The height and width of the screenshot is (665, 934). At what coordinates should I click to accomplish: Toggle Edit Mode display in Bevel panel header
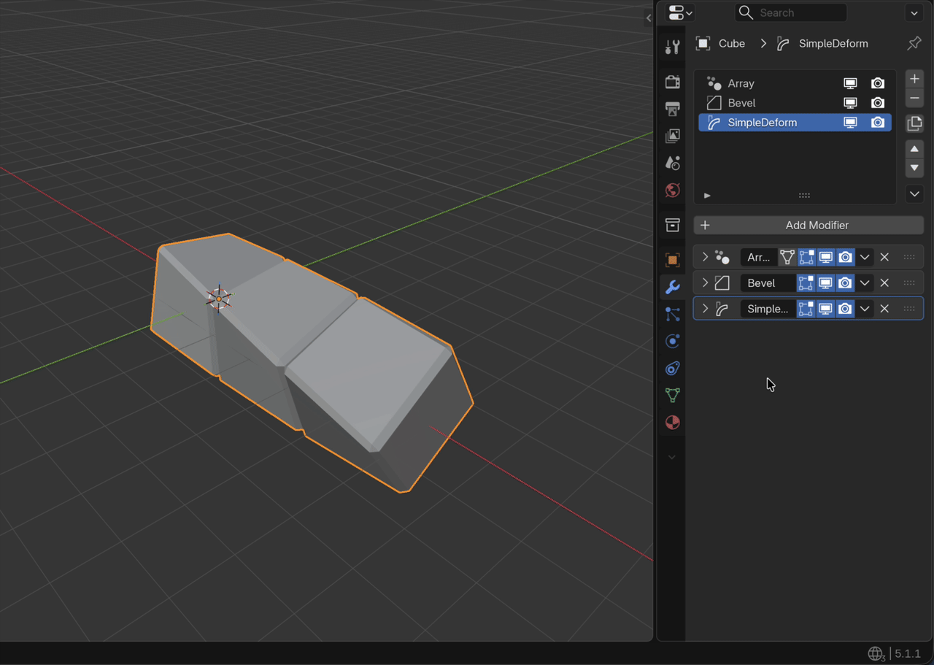(806, 282)
